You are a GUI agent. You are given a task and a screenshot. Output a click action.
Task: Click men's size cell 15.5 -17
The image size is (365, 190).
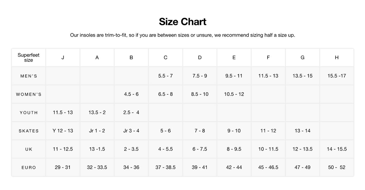tap(336, 76)
